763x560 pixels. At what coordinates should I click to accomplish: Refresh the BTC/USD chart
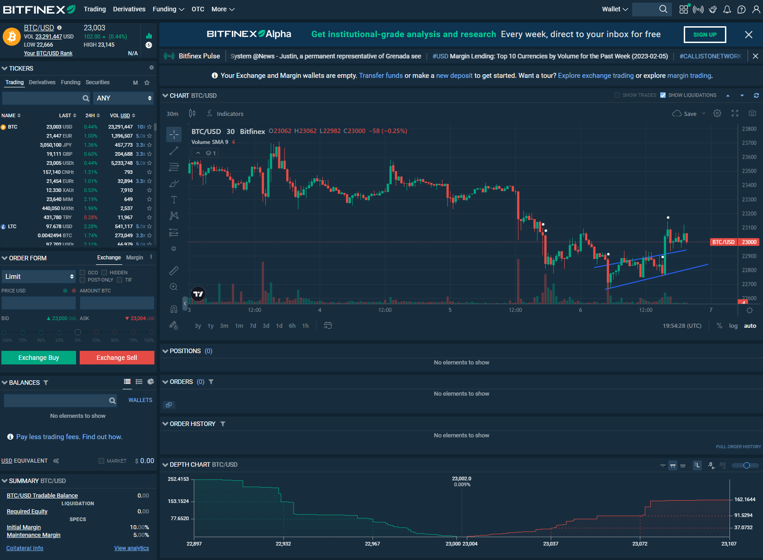click(x=756, y=96)
